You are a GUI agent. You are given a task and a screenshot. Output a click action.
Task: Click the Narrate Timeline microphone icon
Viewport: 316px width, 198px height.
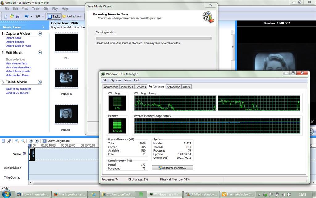9,141
